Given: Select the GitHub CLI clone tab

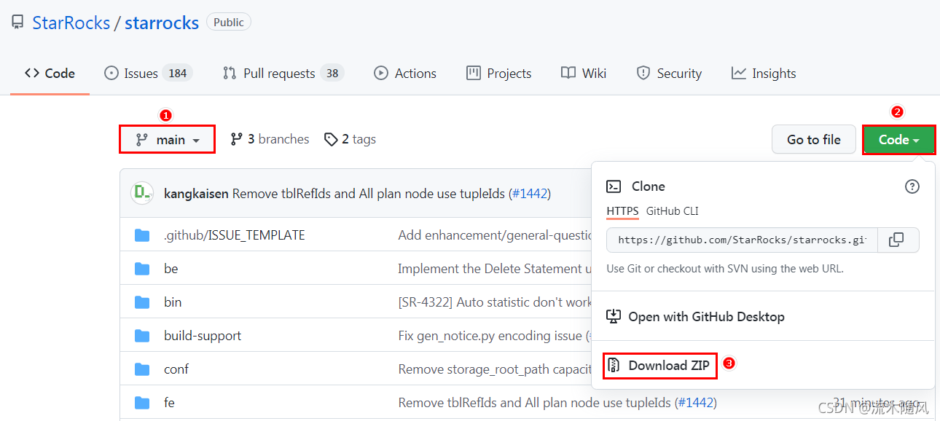Looking at the screenshot, I should click(672, 211).
